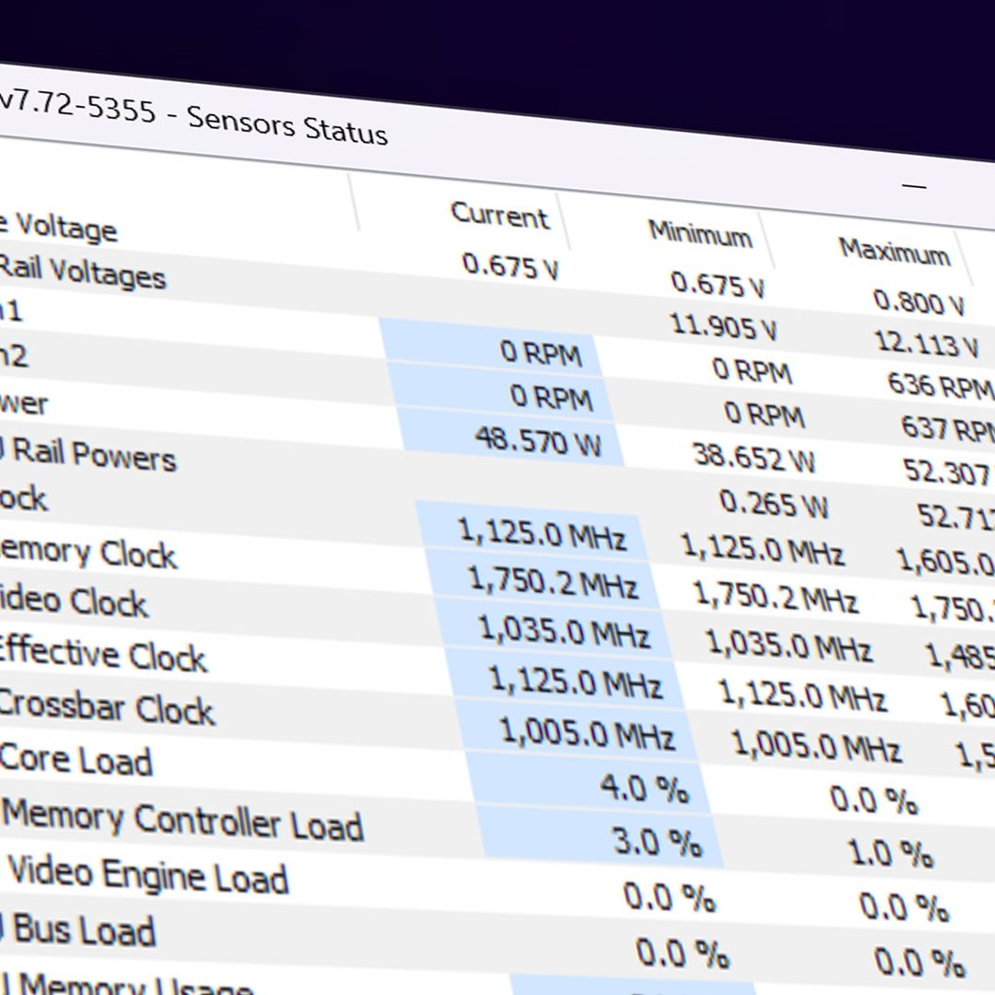Select the Bus Load sensor row

click(85, 930)
